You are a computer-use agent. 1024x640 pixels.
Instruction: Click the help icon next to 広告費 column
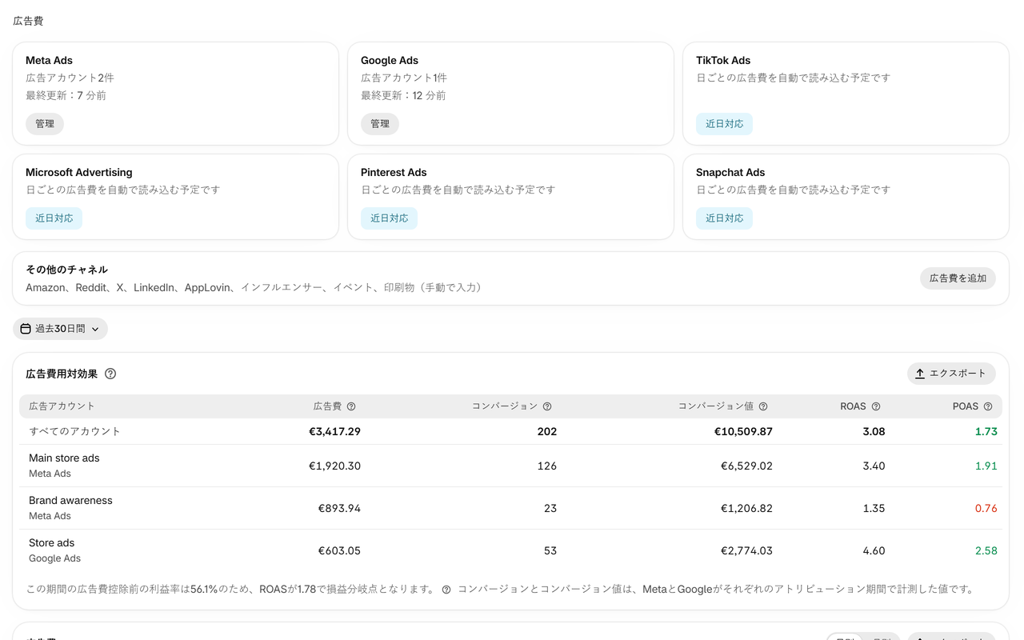point(351,406)
